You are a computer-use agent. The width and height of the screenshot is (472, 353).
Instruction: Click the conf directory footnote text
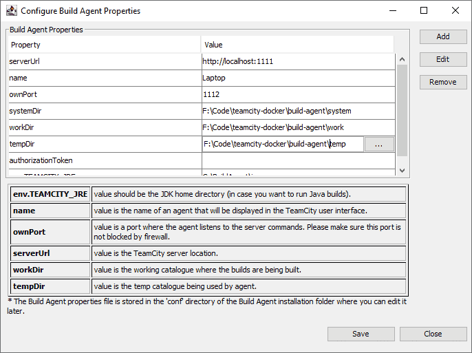coord(207,306)
